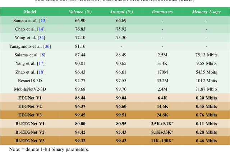Click the Memory Usage column header
230x152 pixels.
pyautogui.click(x=206, y=12)
